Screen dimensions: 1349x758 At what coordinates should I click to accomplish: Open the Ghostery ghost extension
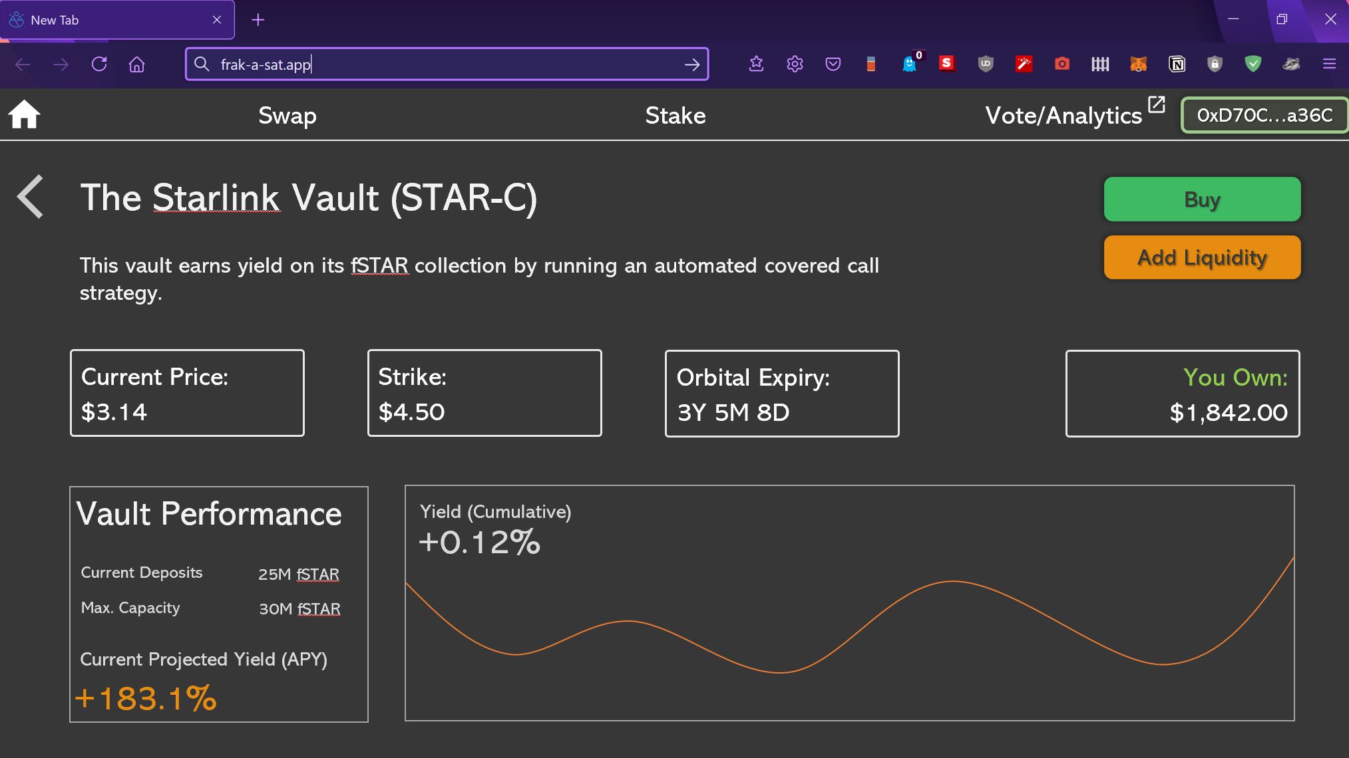coord(909,64)
